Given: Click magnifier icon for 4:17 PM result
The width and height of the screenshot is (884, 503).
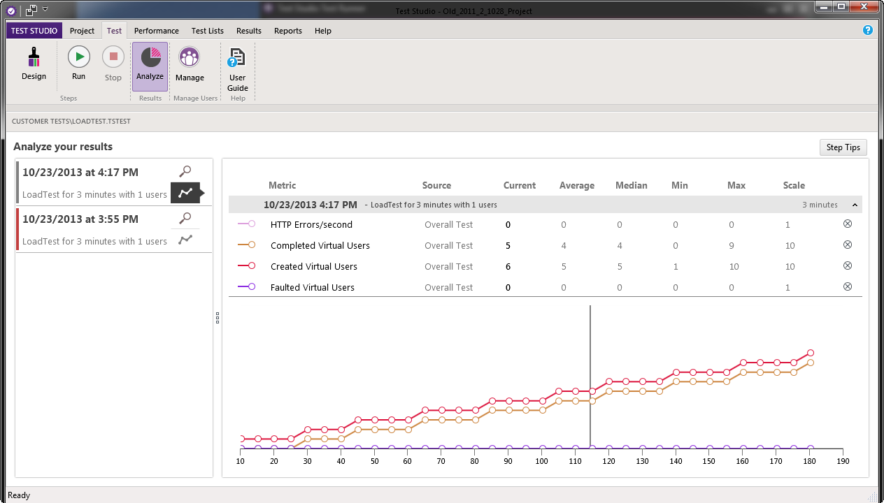Looking at the screenshot, I should tap(185, 171).
